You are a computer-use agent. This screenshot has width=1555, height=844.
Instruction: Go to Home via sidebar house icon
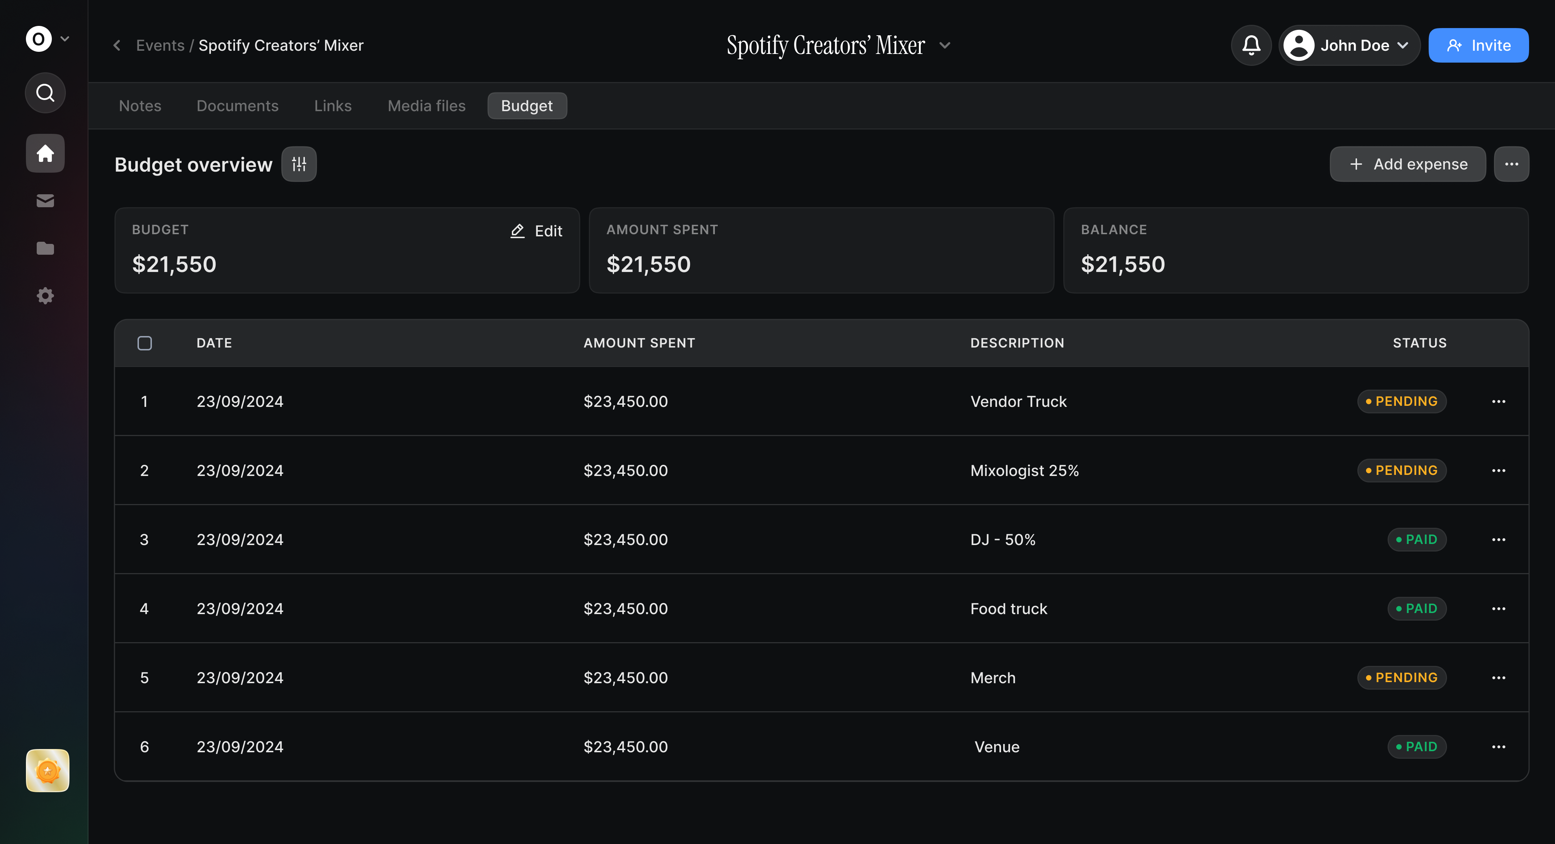(45, 153)
